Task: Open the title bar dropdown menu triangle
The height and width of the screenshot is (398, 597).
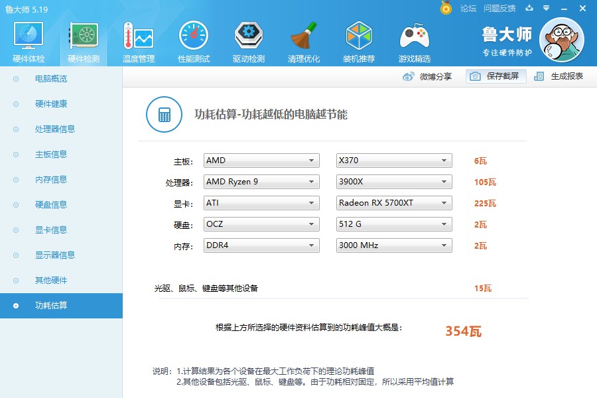Action: 547,8
